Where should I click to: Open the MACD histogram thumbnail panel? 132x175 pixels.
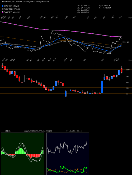[22, 154]
